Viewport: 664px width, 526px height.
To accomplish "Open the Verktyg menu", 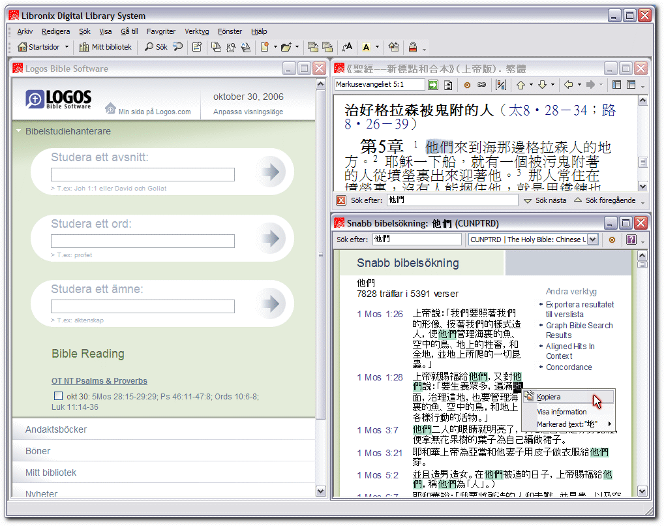I will point(197,31).
